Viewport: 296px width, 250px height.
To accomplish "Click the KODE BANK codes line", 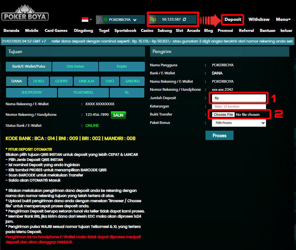I will tap(71, 138).
